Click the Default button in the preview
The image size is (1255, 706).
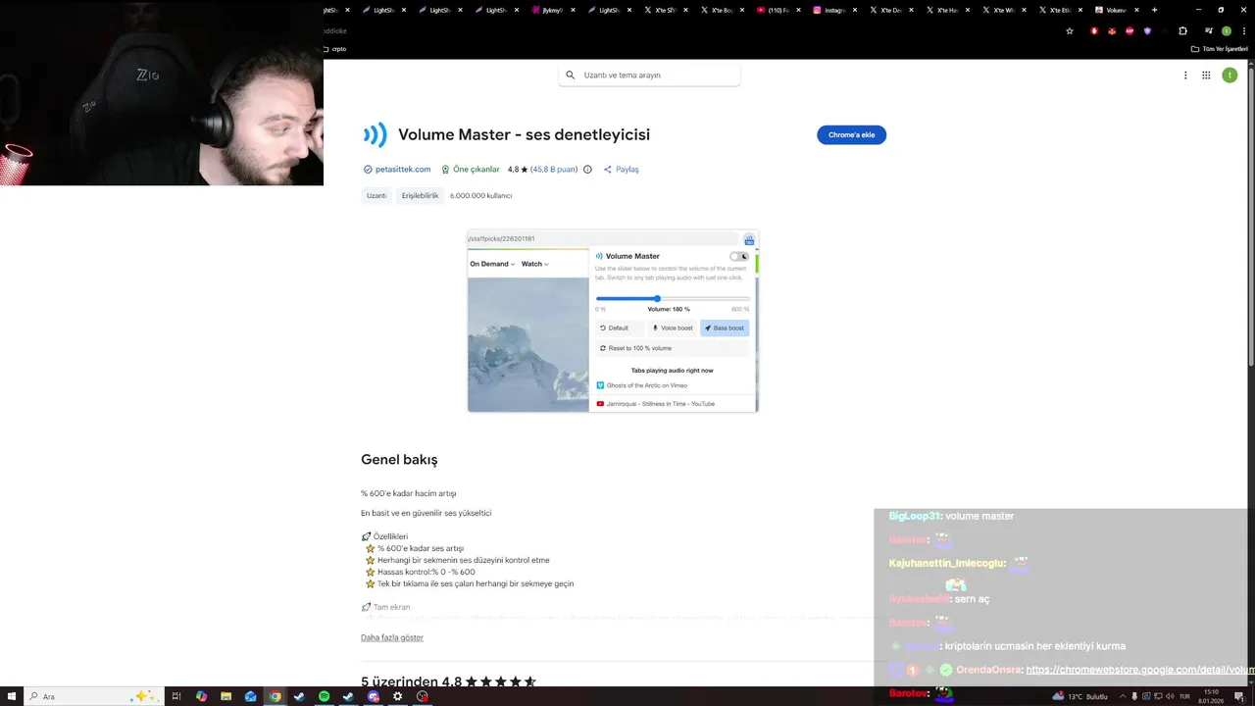click(x=620, y=328)
